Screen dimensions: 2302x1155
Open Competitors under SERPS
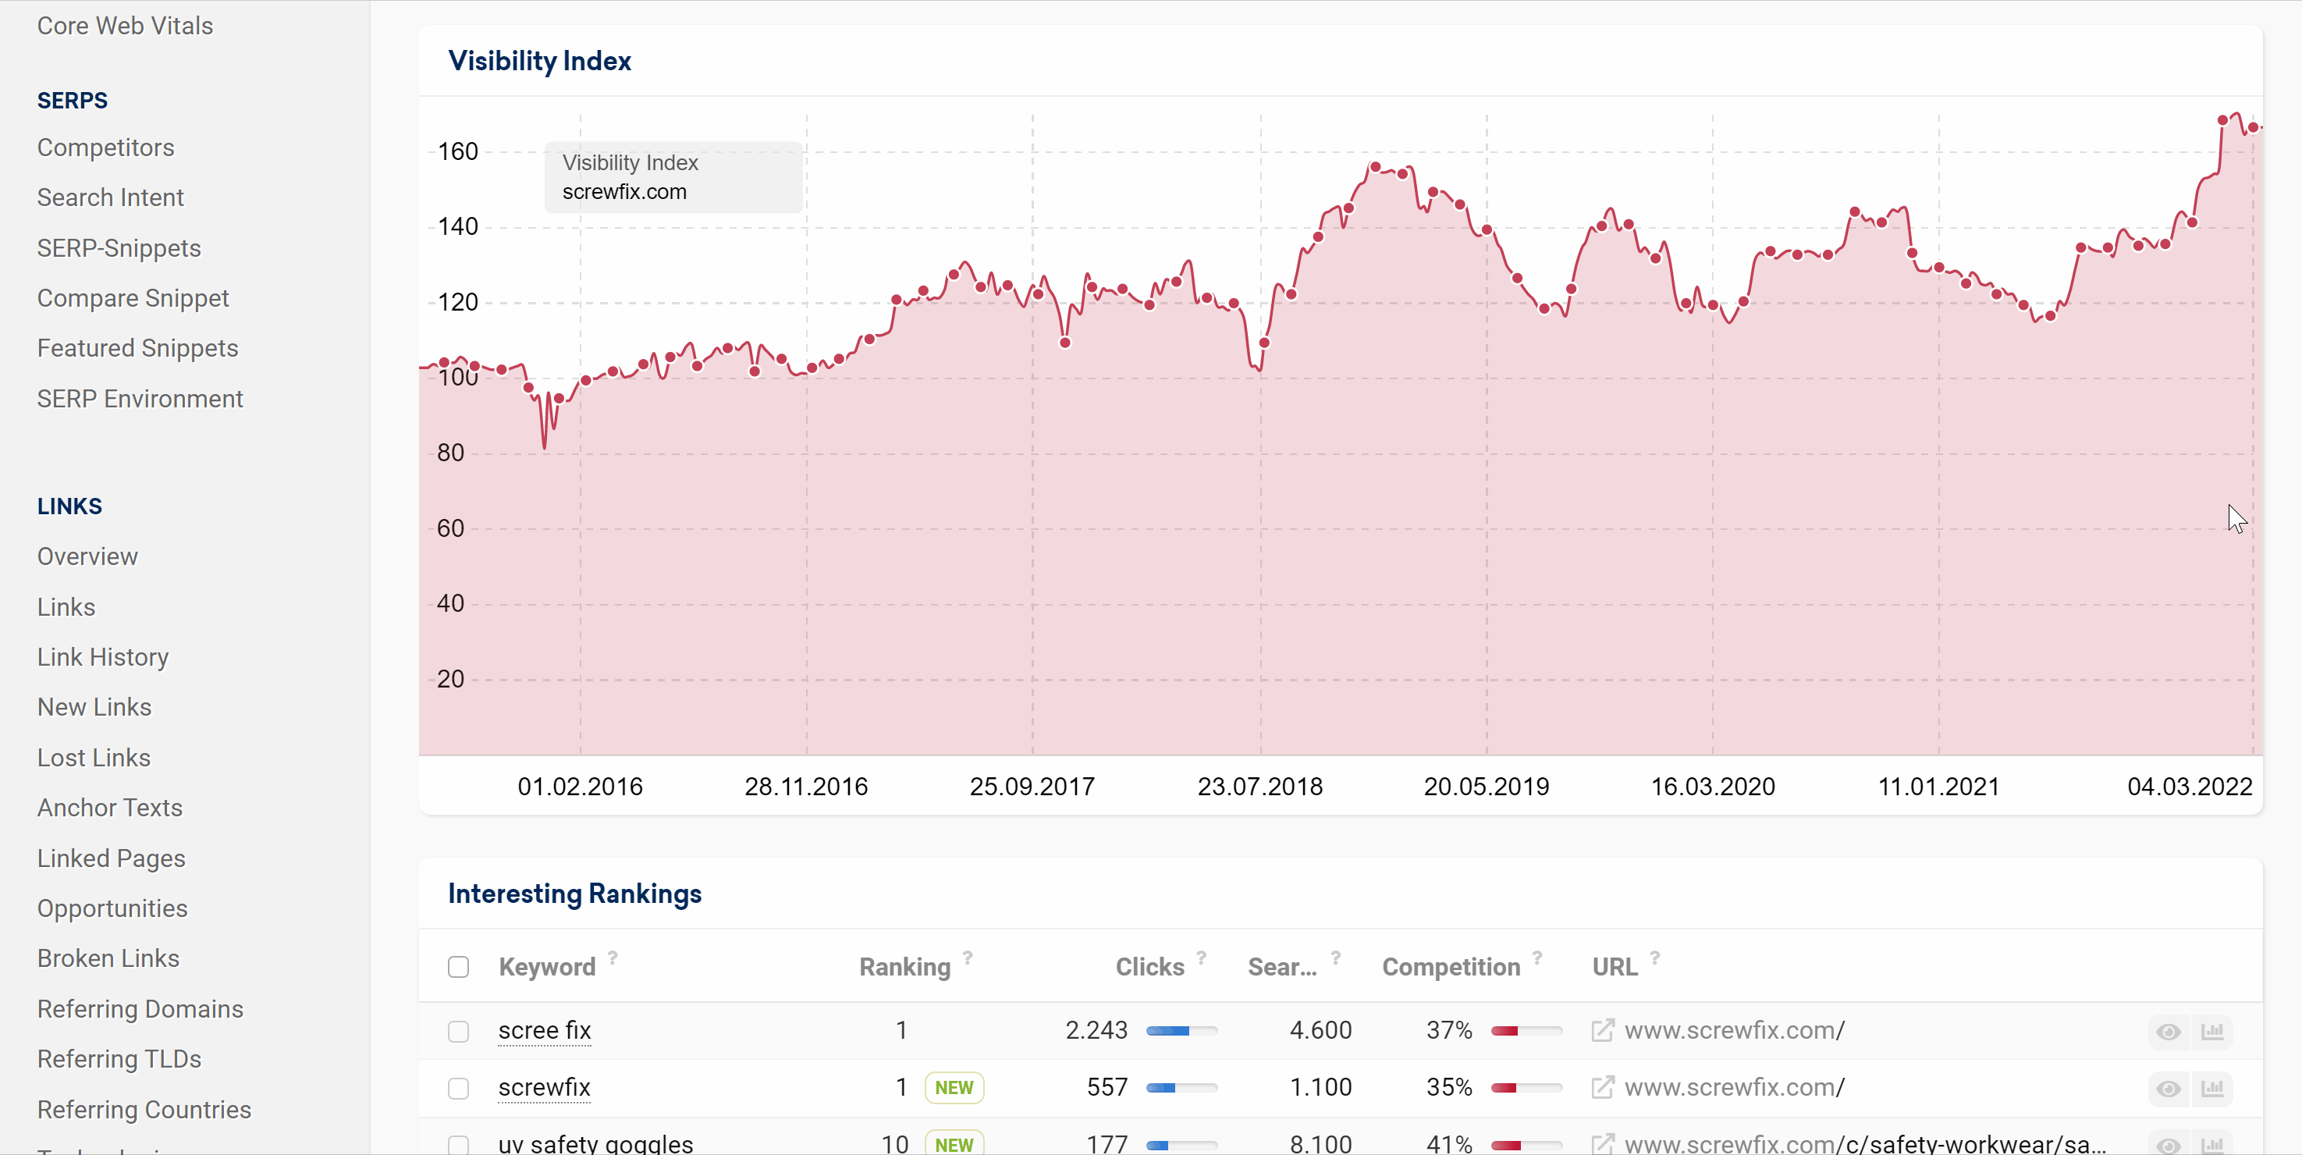click(x=105, y=147)
